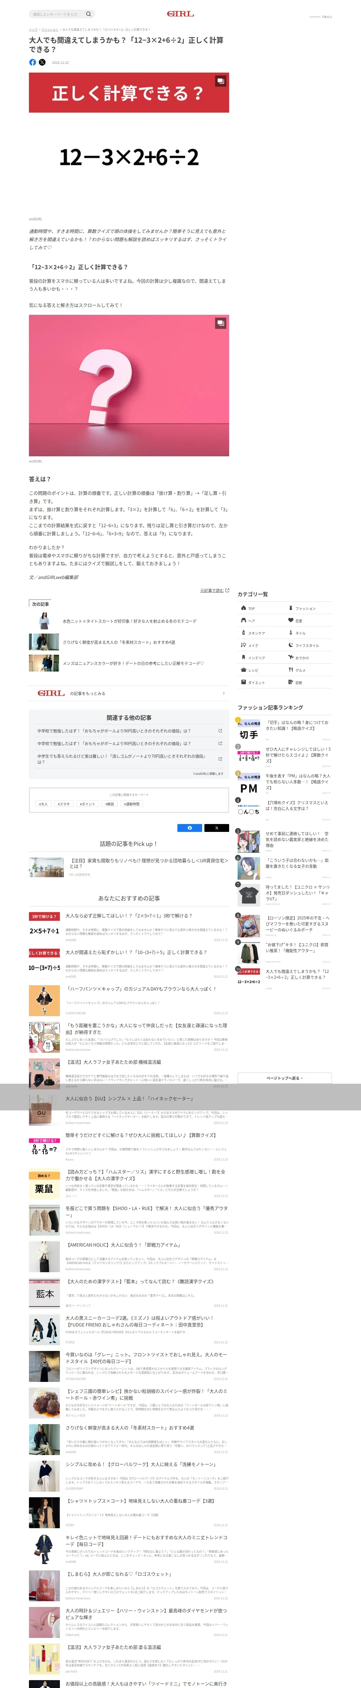Open the グルメ fork-knife category icon

tap(291, 670)
